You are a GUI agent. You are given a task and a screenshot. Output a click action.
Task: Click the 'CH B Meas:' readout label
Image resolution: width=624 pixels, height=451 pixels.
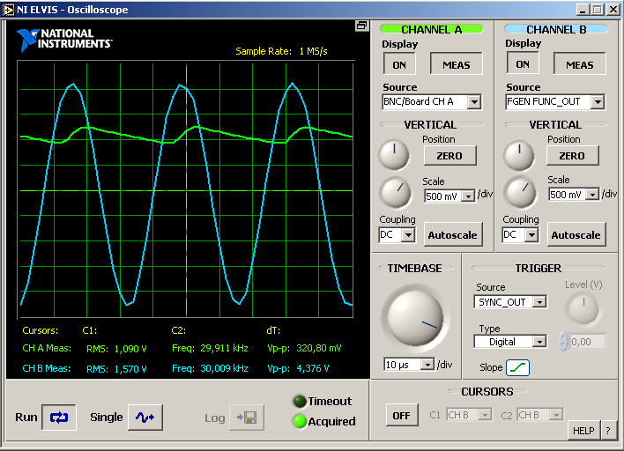(47, 368)
